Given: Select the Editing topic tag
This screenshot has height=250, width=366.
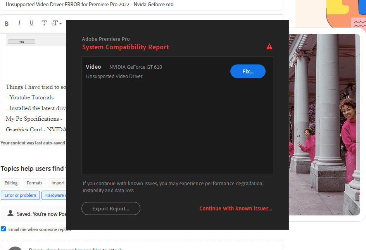Looking at the screenshot, I should (11, 183).
